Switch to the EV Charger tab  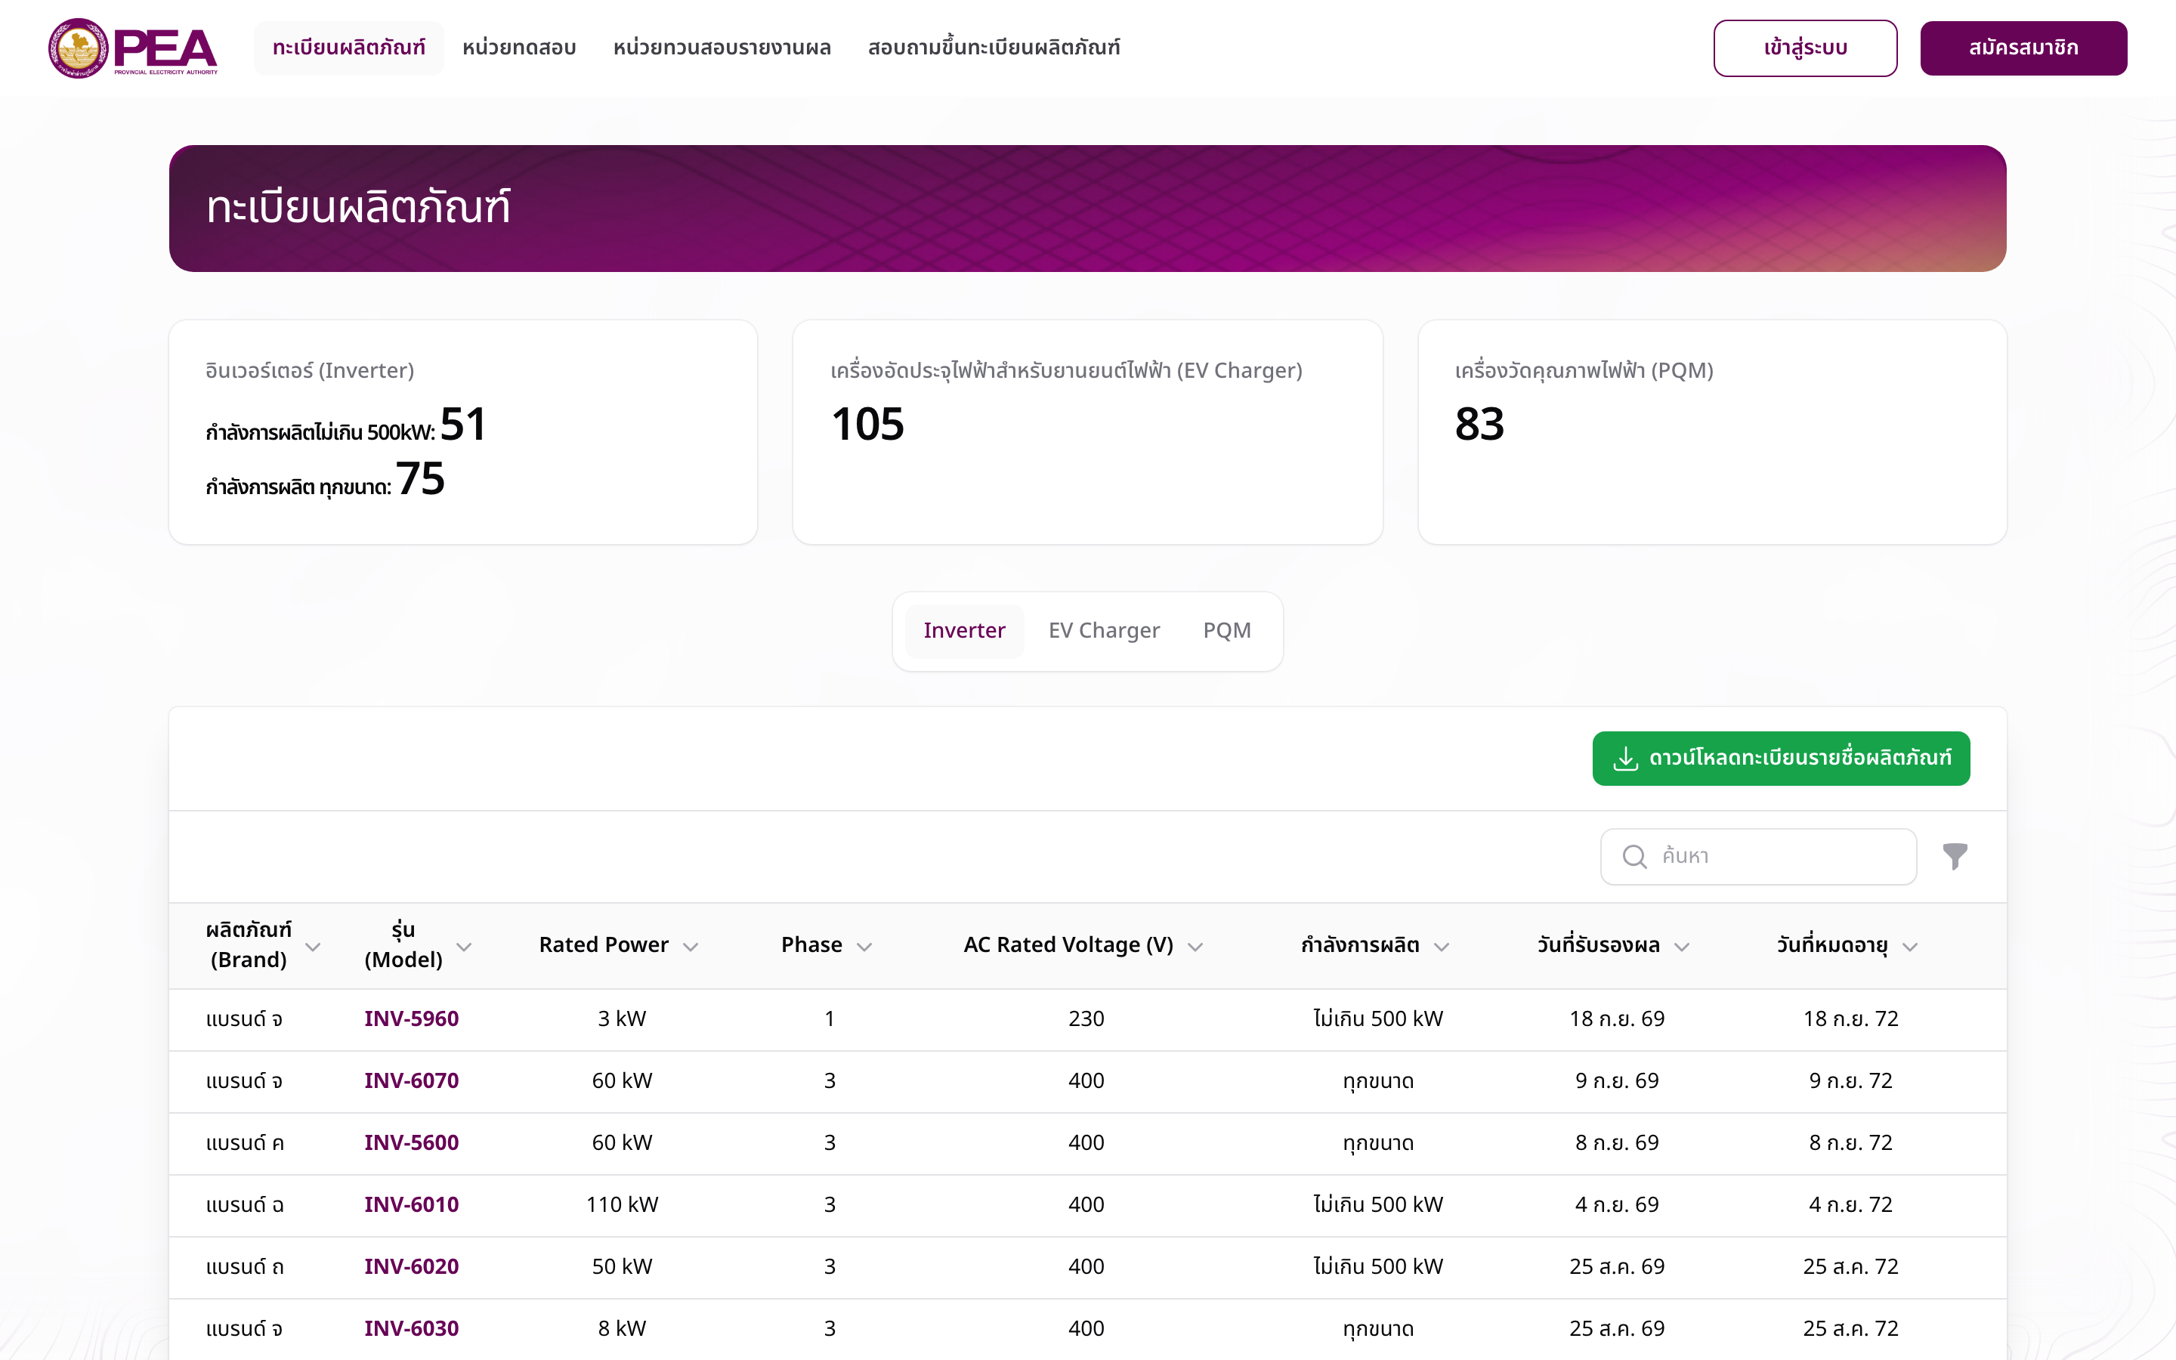click(1104, 631)
